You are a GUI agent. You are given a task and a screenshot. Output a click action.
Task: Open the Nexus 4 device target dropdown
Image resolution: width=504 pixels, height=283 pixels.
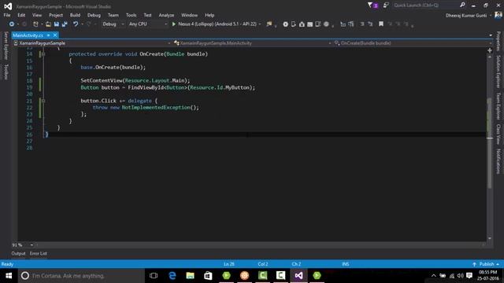[260, 24]
